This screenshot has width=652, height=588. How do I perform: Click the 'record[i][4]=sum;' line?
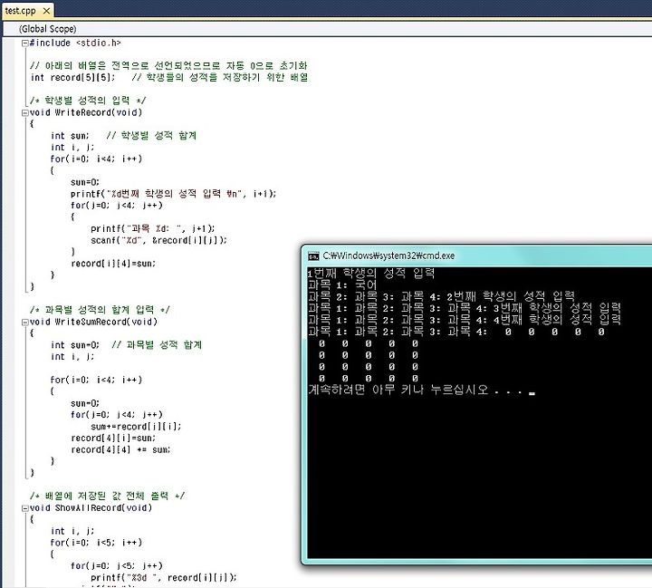pos(113,264)
